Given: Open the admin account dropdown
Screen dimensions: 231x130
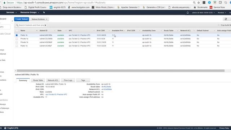Looking at the screenshot, I should coord(203,13).
